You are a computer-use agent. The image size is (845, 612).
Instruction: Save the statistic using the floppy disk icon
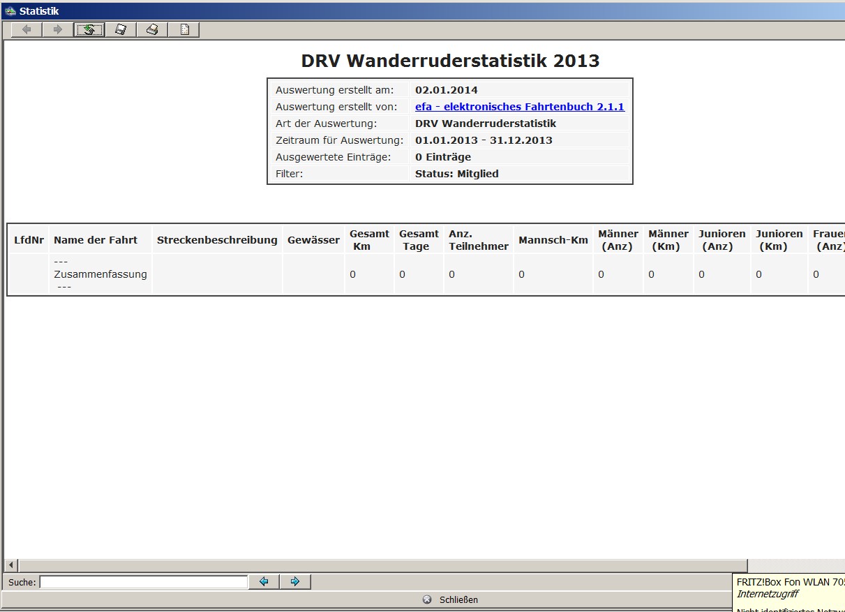[119, 29]
